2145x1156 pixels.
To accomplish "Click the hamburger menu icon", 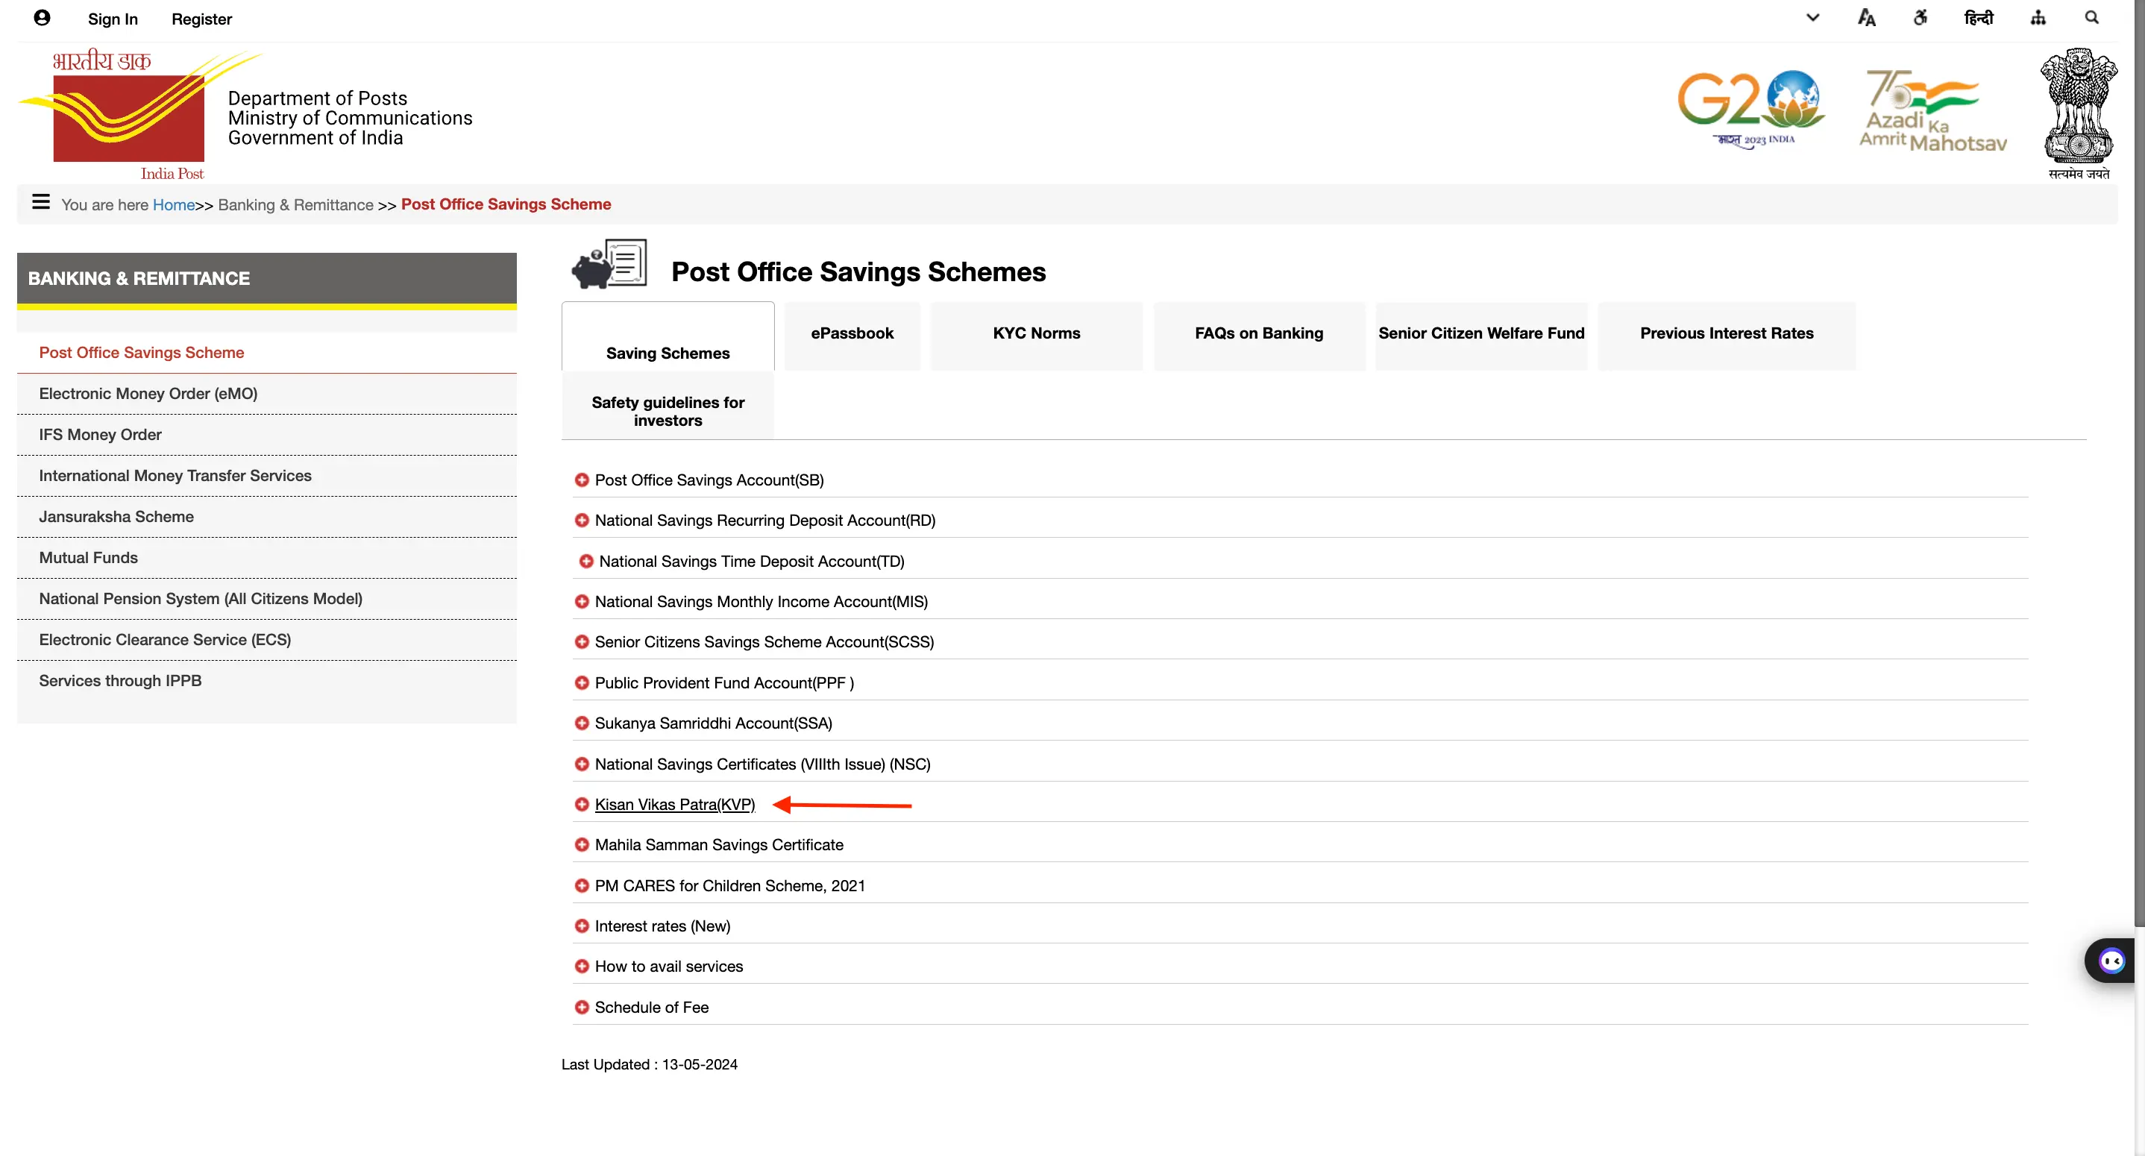I will tap(39, 204).
